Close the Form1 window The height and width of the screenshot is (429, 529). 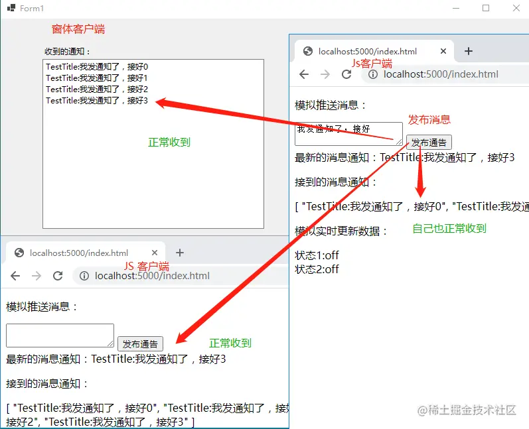point(516,8)
